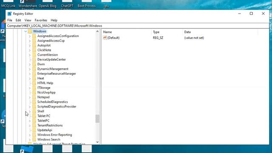Click the ClickNote folder icon
The width and height of the screenshot is (272, 153).
pyautogui.click(x=34, y=50)
